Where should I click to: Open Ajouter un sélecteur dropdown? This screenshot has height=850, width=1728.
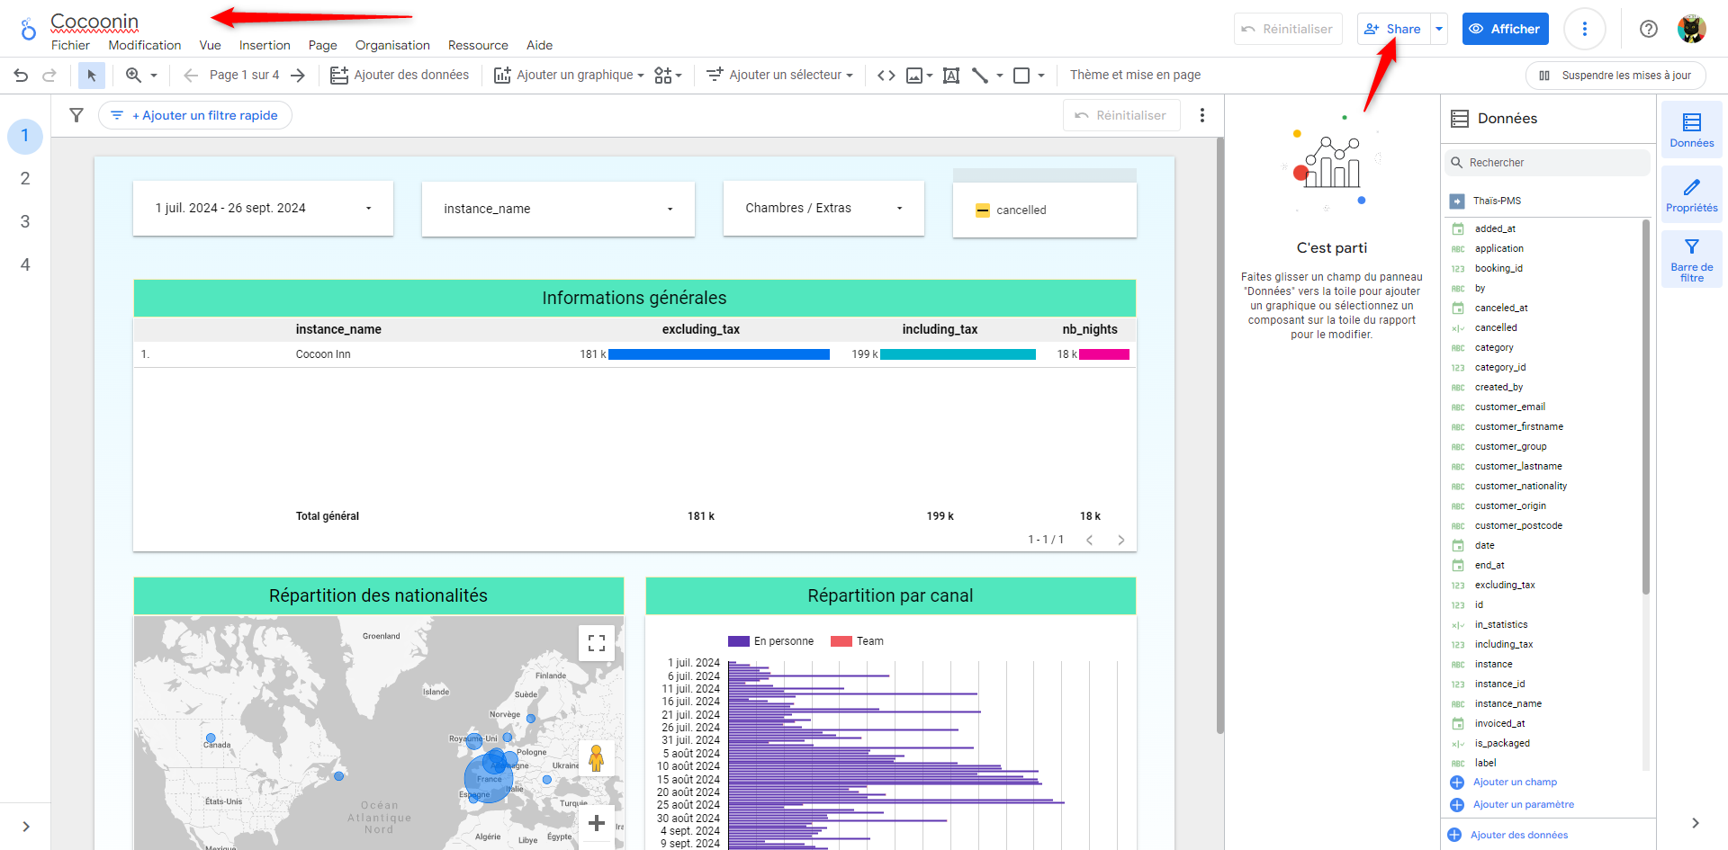[779, 76]
